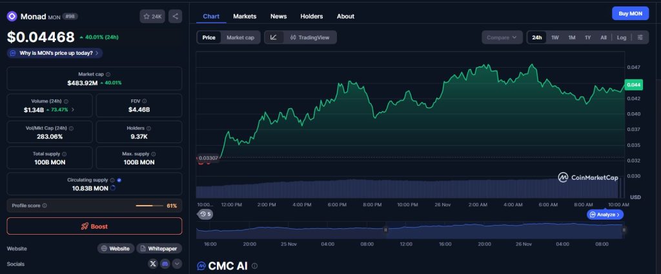Open Holders info tooltip icon
The height and width of the screenshot is (274, 661).
point(148,128)
